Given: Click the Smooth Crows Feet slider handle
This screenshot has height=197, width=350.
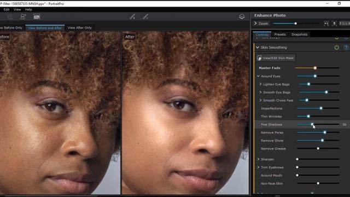Looking at the screenshot, I should pyautogui.click(x=307, y=100).
